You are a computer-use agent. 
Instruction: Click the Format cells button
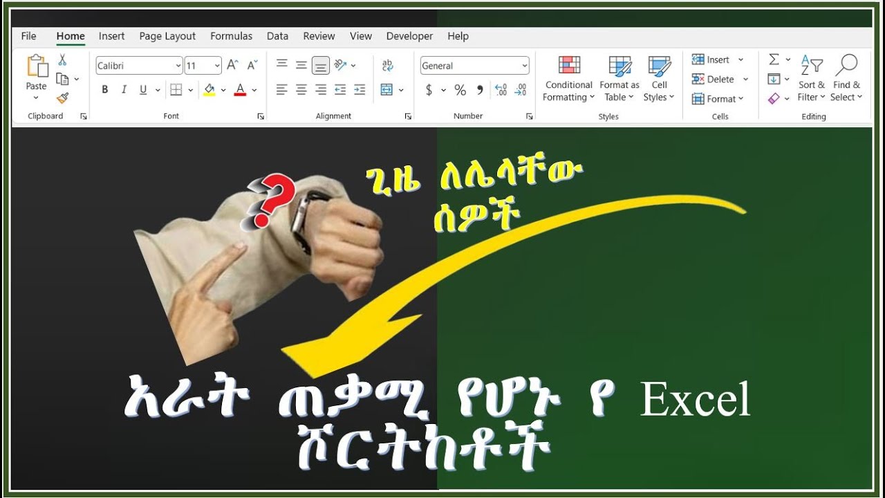[x=718, y=99]
